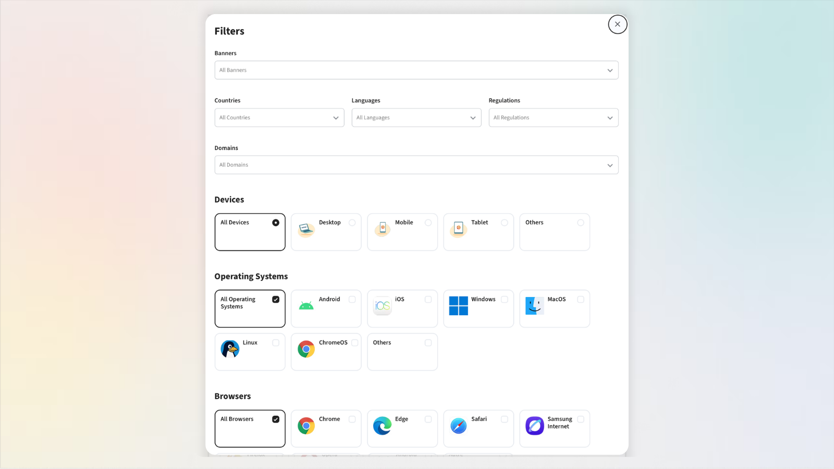Click the Tablet device icon
This screenshot has height=469, width=834.
[459, 229]
